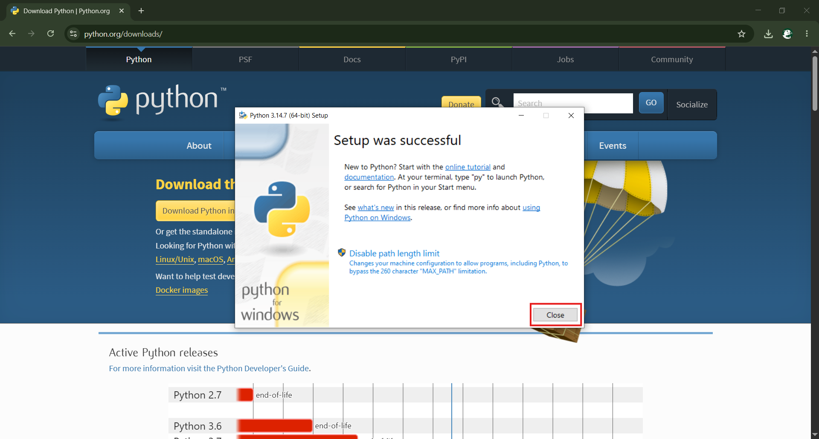The height and width of the screenshot is (439, 819).
Task: Close the Setup dialog with the X
Action: [571, 116]
